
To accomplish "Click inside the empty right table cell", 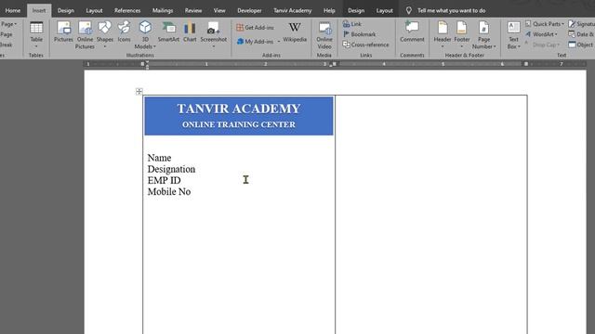I will (x=431, y=214).
